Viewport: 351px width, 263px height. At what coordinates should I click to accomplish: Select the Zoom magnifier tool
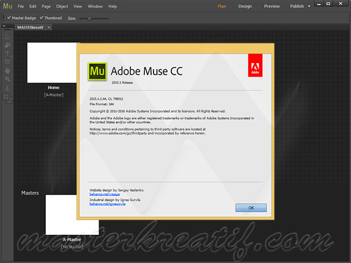tap(7, 79)
